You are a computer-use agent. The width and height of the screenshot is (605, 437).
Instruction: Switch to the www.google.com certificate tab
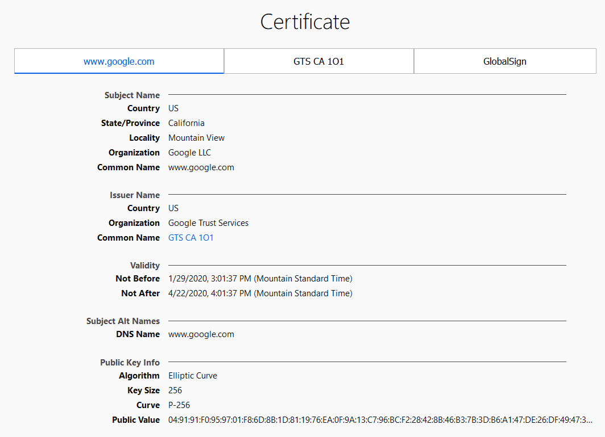119,61
